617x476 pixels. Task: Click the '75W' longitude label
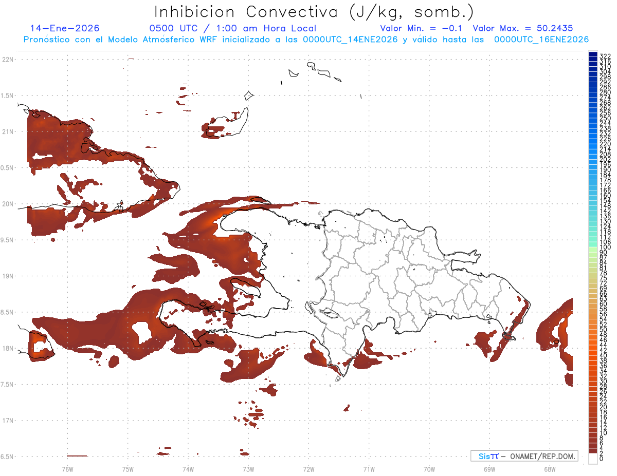click(x=128, y=469)
